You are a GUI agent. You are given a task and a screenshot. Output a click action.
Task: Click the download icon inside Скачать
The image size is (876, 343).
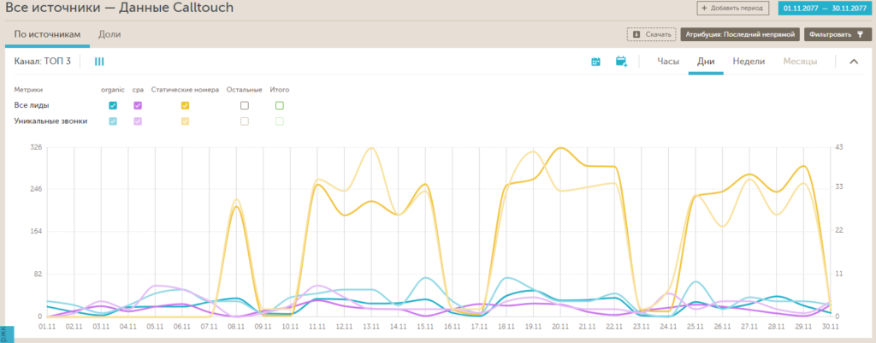tap(636, 34)
